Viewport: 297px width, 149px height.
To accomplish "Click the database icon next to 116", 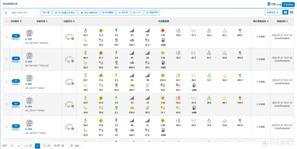I will 269,4.
